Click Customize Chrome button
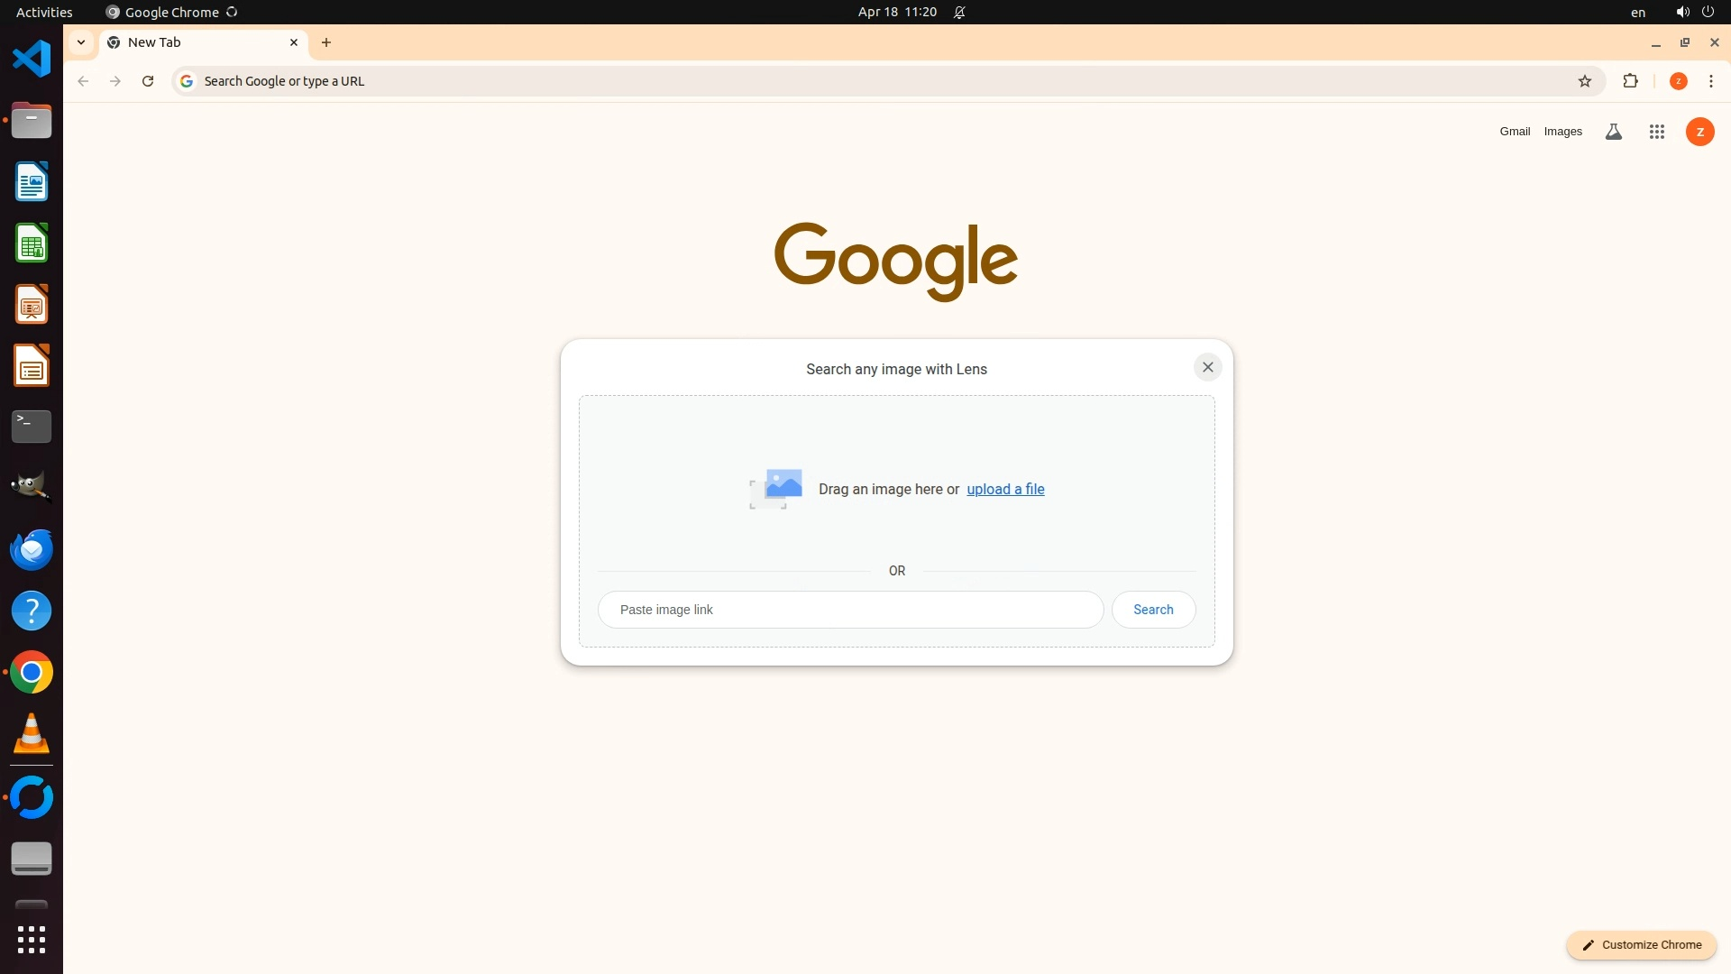This screenshot has height=974, width=1731. (x=1642, y=944)
